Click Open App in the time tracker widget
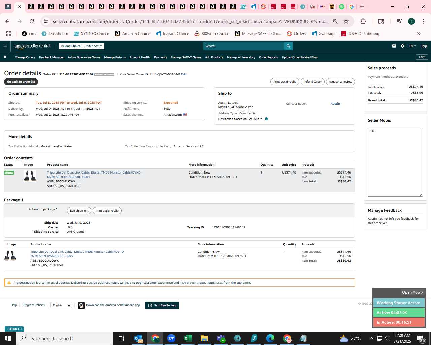 [413, 292]
